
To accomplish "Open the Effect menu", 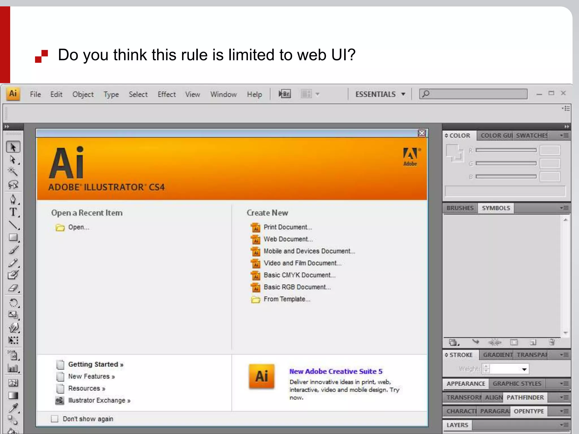I will (167, 94).
